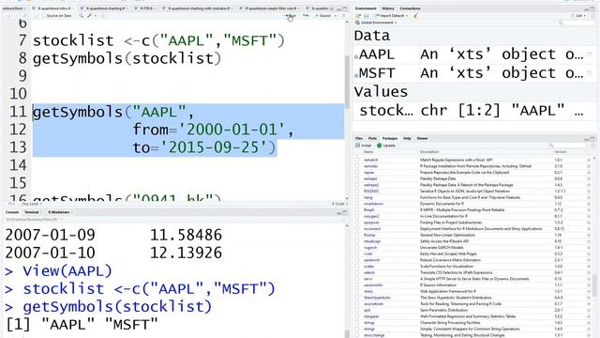600x338 pixels.
Task: Open the R-quantmod-charting with indicator.R tab
Action: click(198, 8)
